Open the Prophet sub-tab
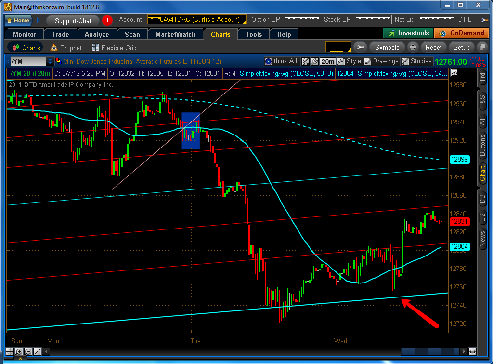The height and width of the screenshot is (364, 493). coord(65,48)
